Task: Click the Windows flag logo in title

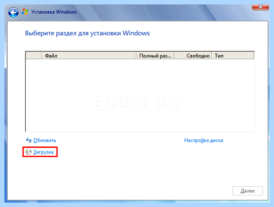Action: tap(25, 12)
